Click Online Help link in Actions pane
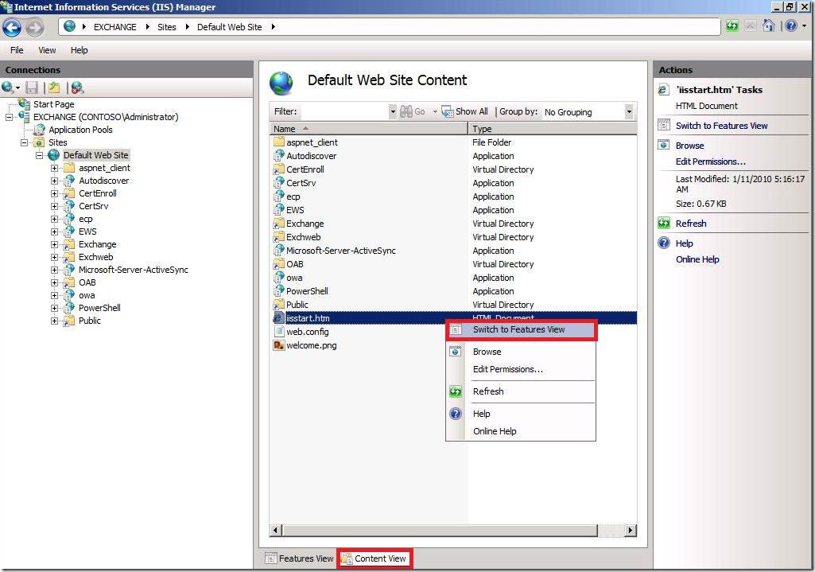The image size is (815, 572). coord(697,259)
